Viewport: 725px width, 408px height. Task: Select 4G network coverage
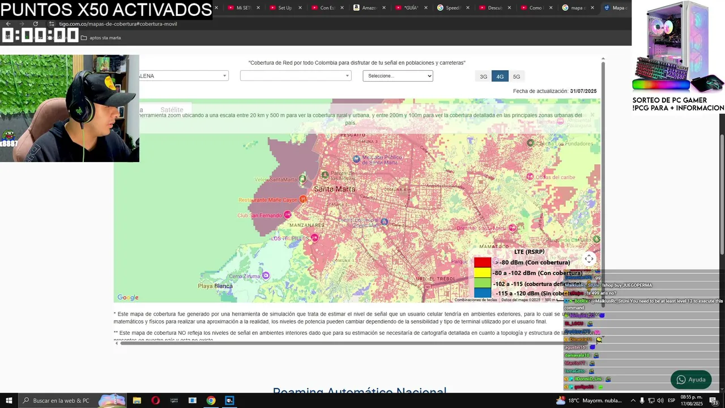[x=500, y=76]
